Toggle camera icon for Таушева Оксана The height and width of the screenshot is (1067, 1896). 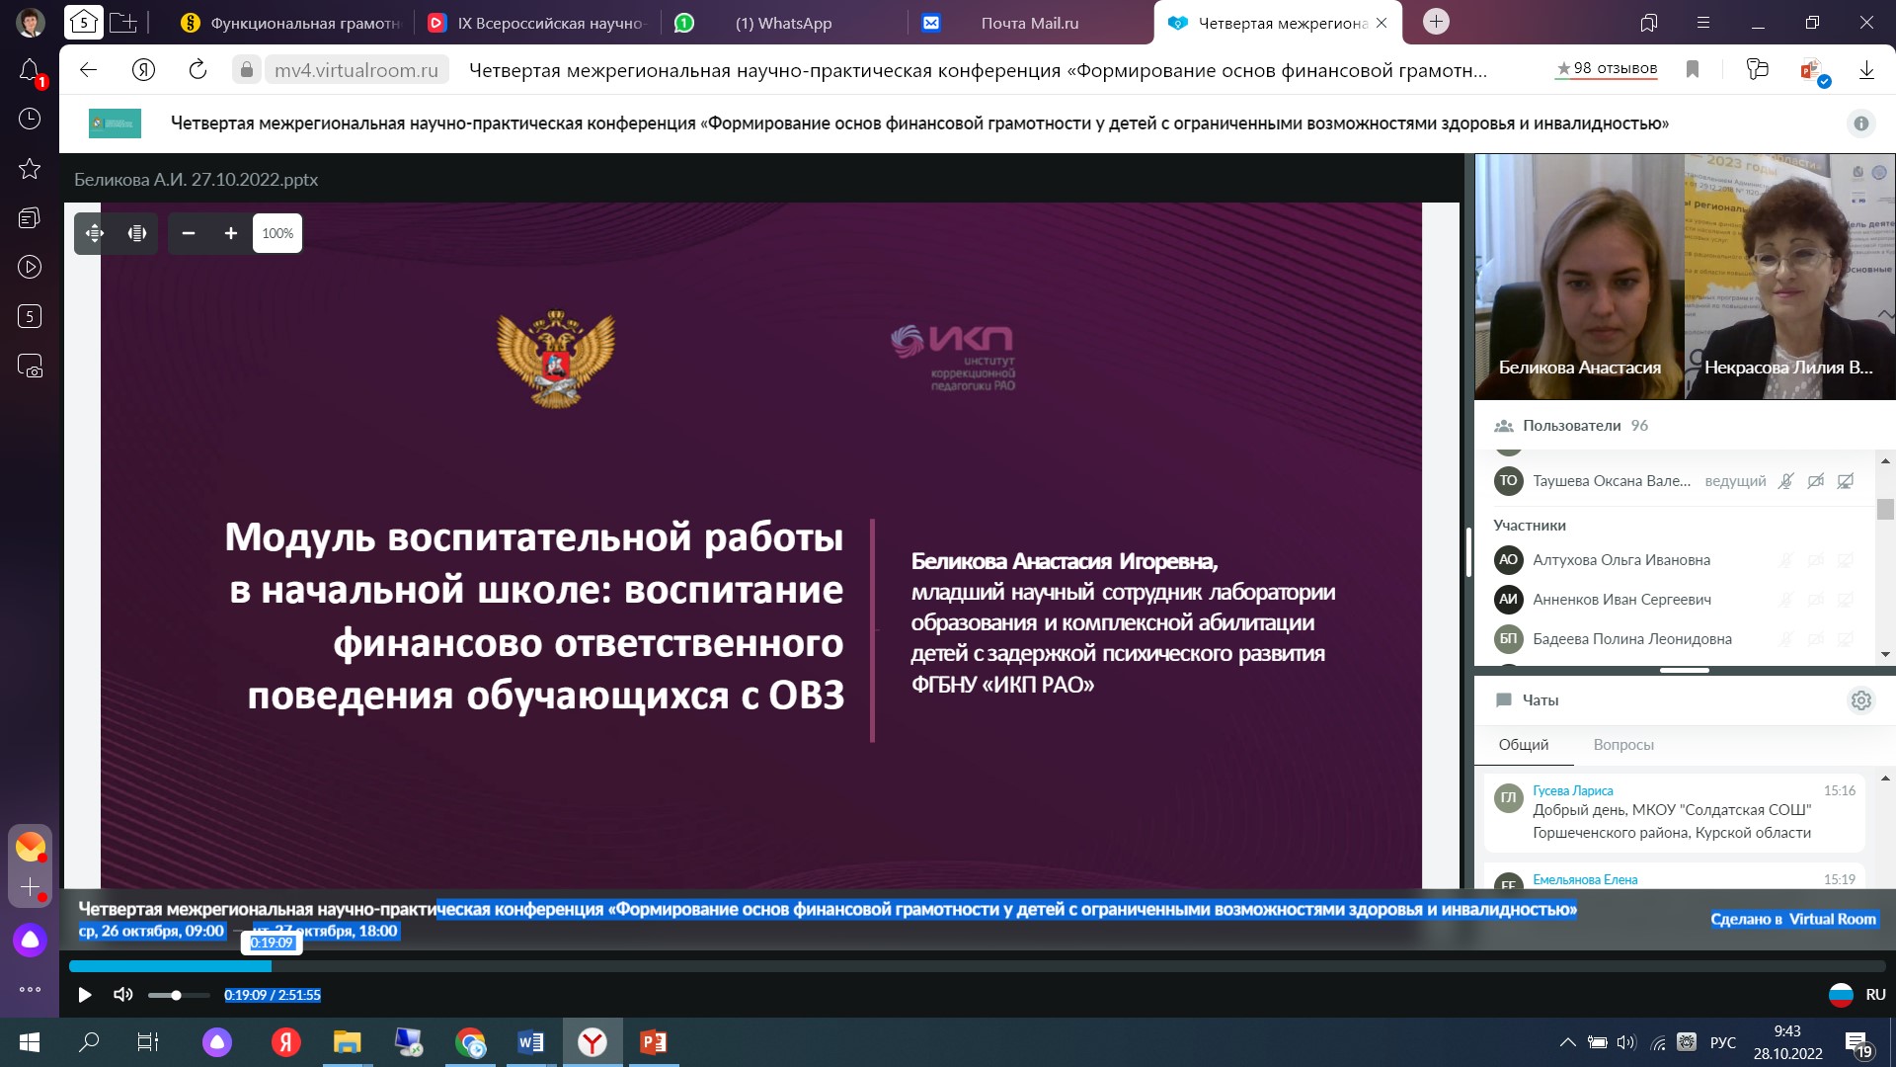1815,481
